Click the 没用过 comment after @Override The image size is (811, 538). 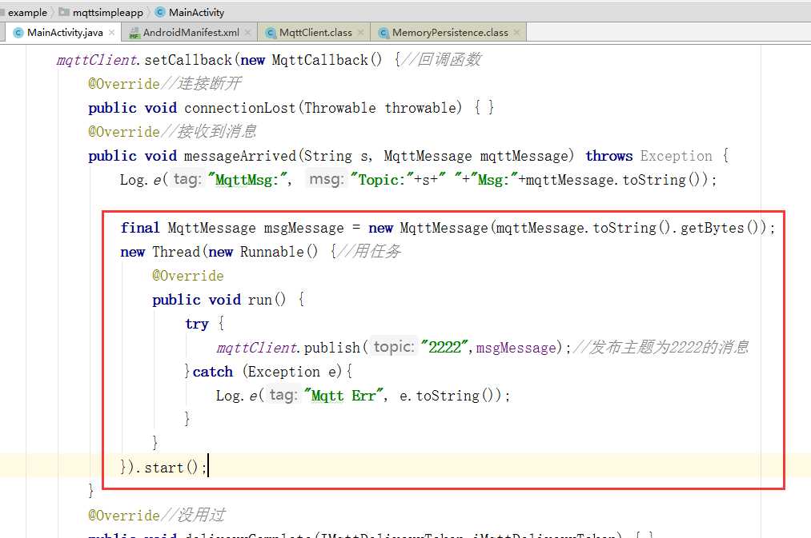193,516
